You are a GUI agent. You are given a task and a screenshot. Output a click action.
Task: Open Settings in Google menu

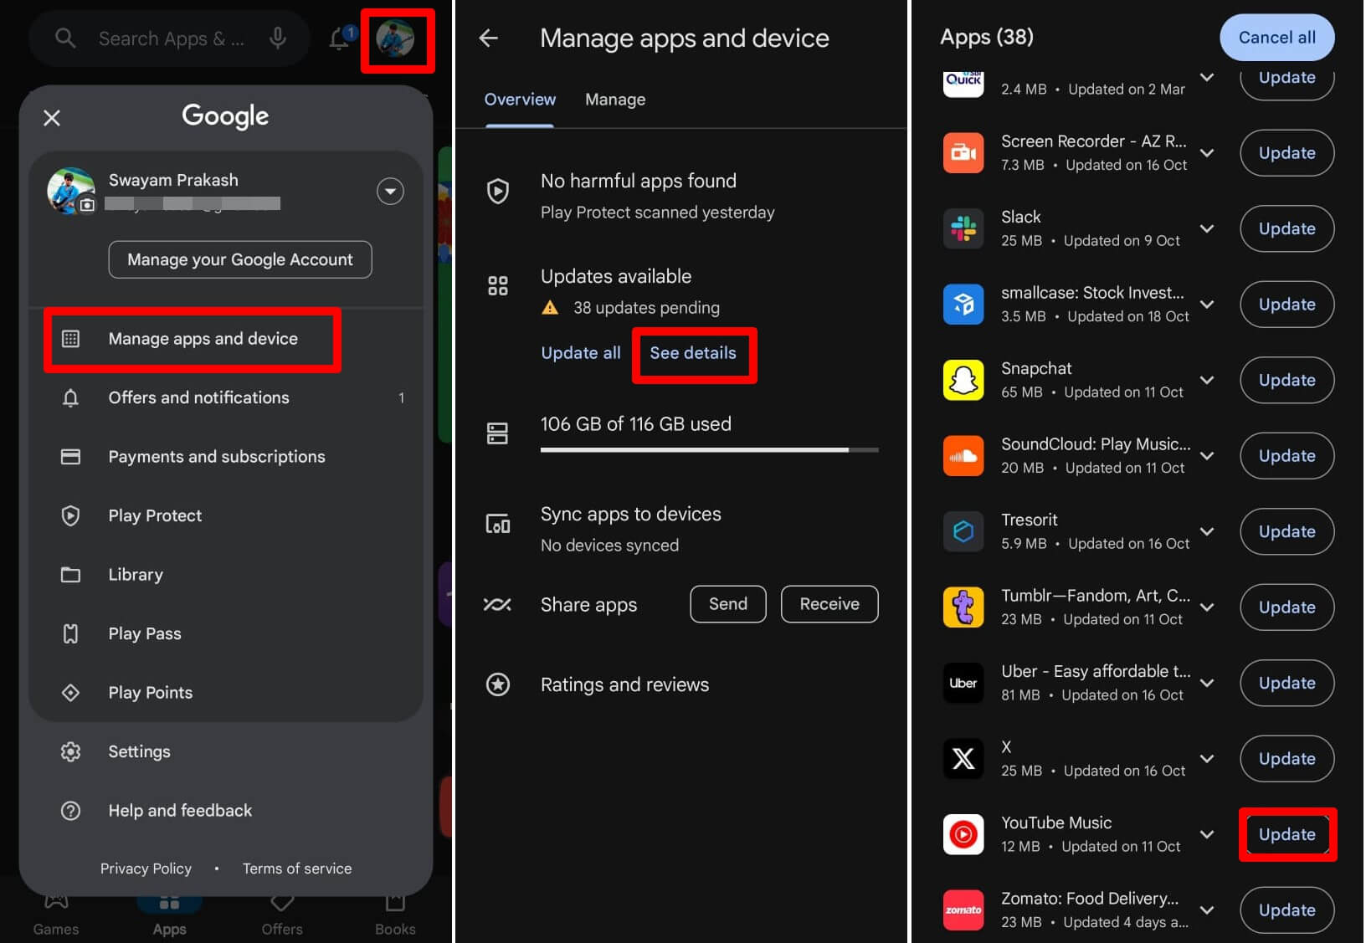click(226, 751)
